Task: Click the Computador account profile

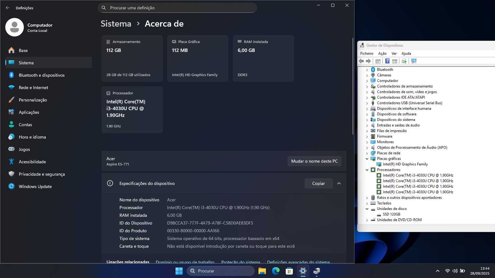Action: (29, 27)
